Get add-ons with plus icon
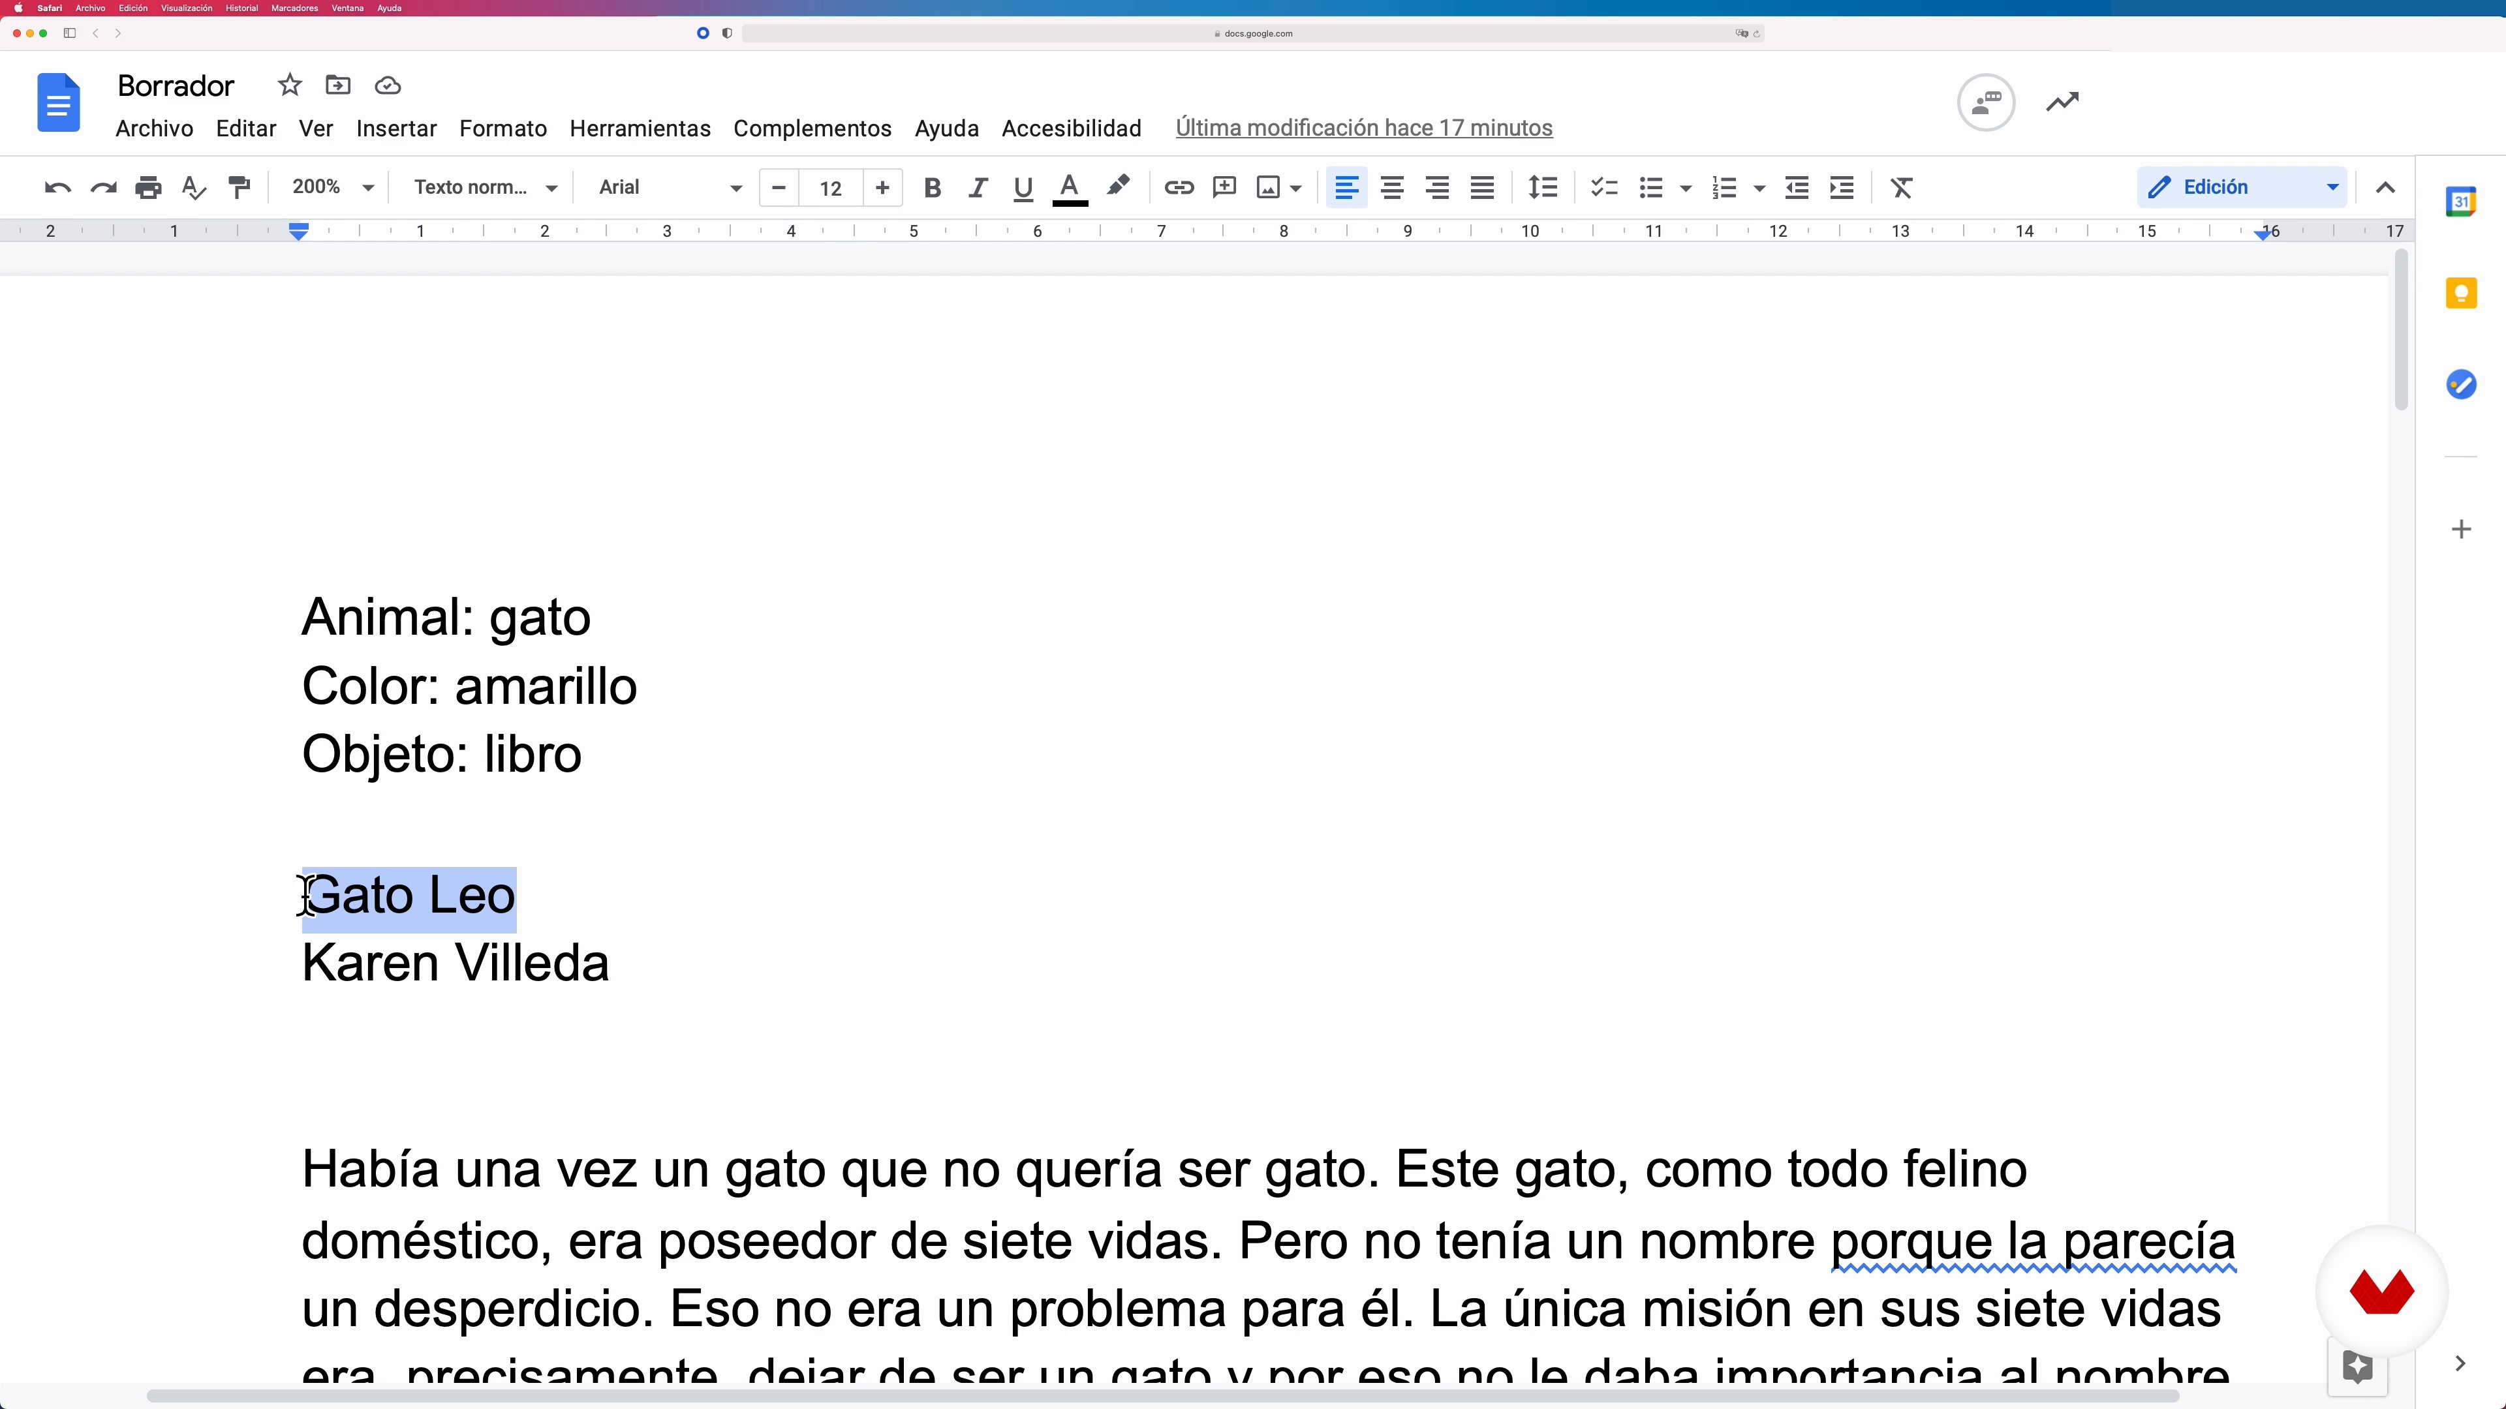Viewport: 2506px width, 1409px height. [2461, 529]
